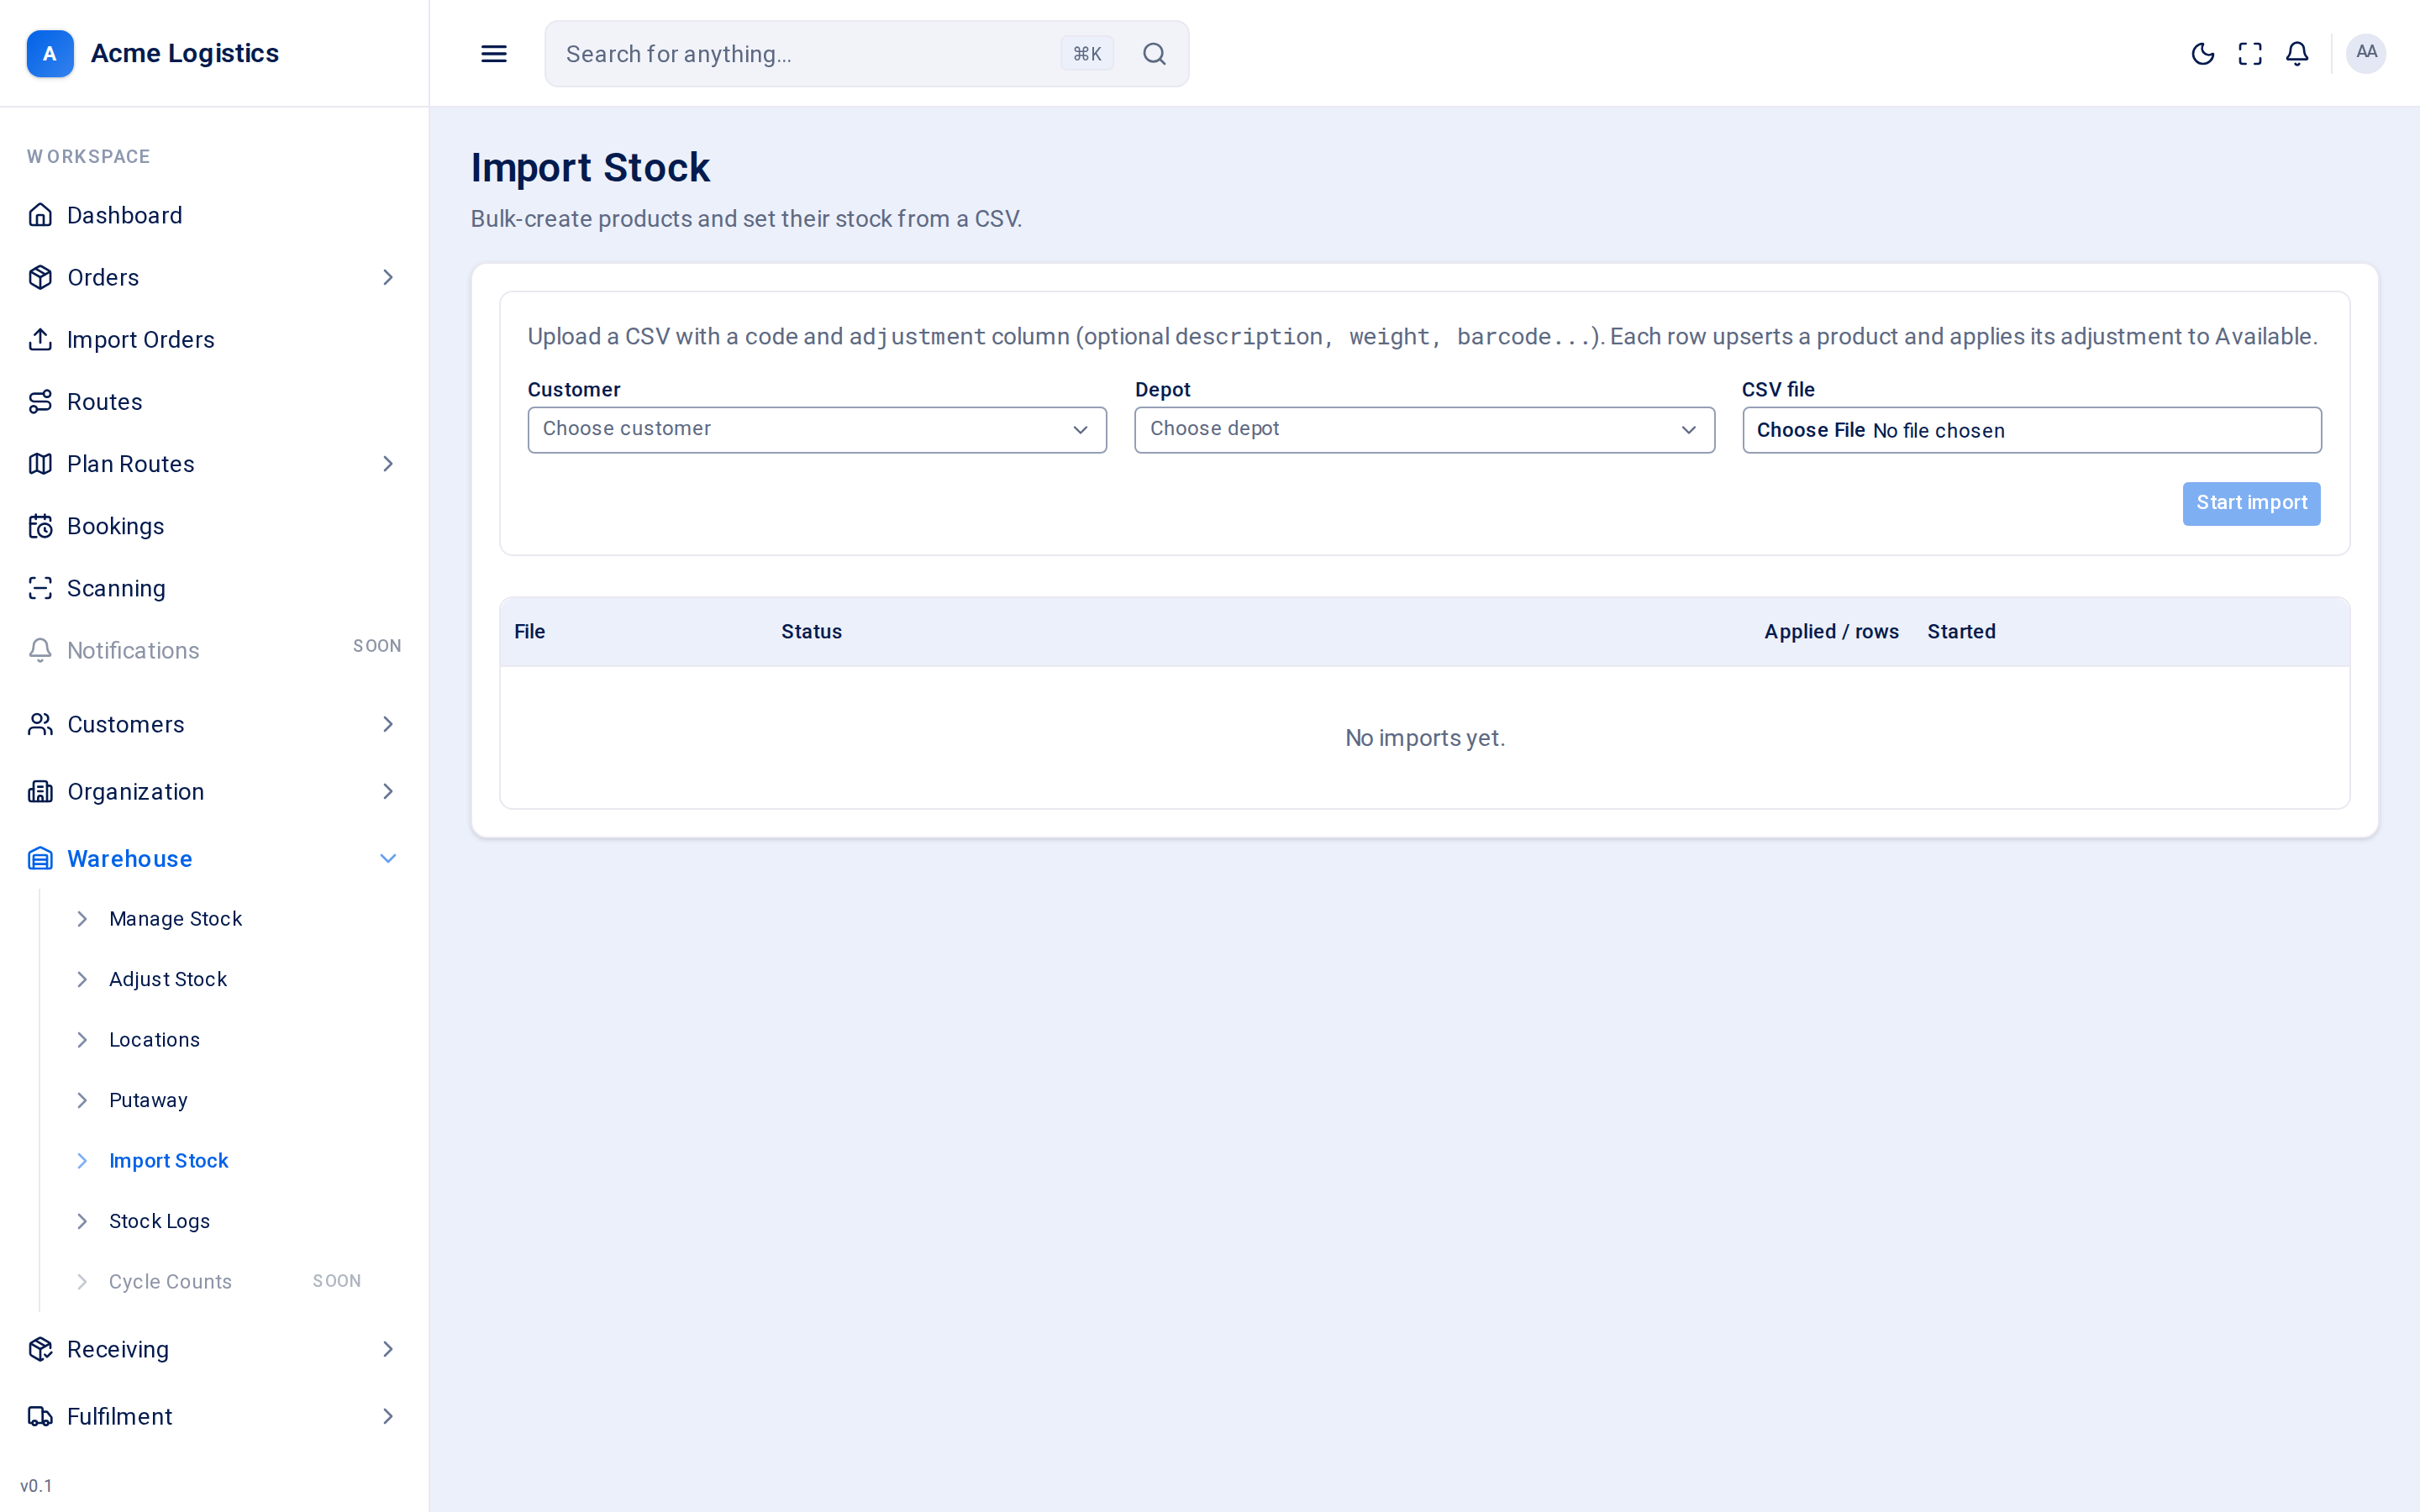
Task: Collapse the Warehouse submenu chevron
Action: click(x=388, y=858)
